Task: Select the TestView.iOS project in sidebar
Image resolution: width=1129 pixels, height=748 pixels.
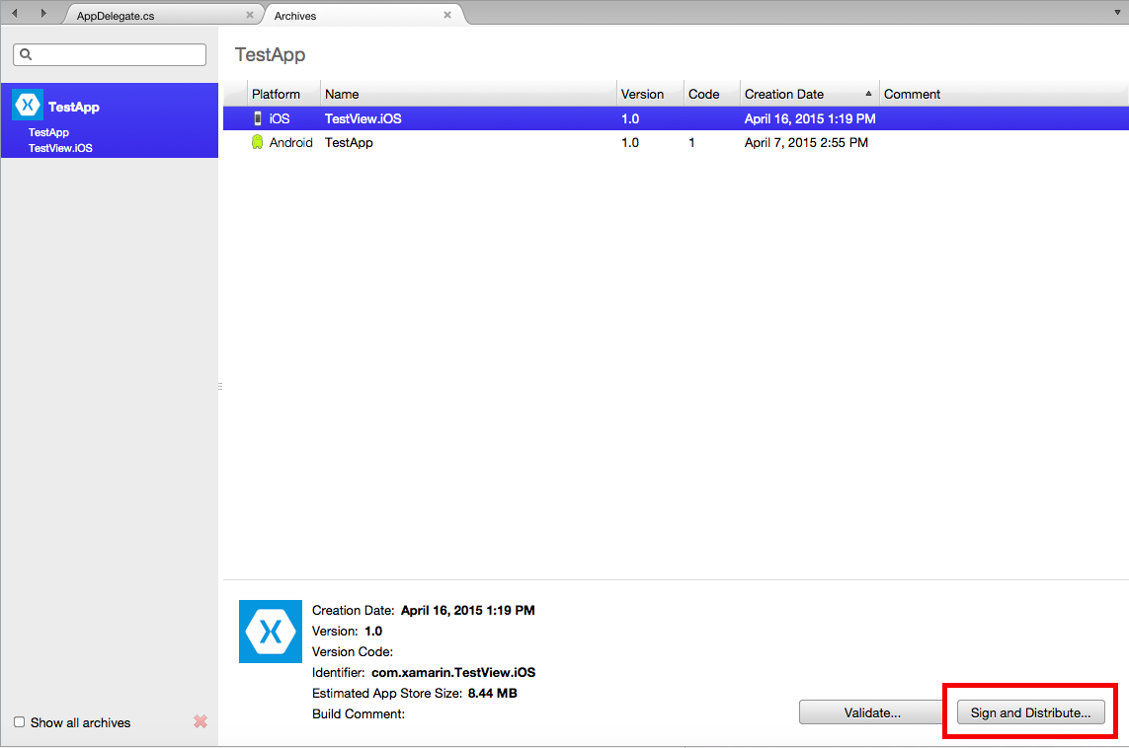Action: (x=60, y=148)
